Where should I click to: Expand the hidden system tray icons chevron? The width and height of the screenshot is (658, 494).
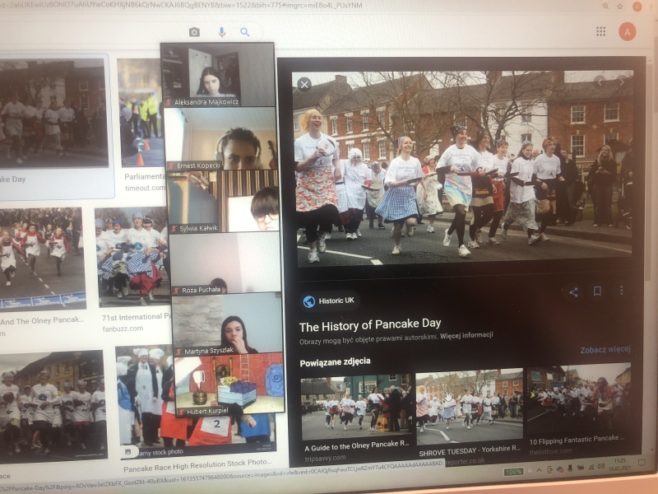pos(539,469)
